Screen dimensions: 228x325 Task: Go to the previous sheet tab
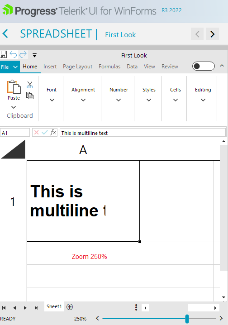coord(14,308)
